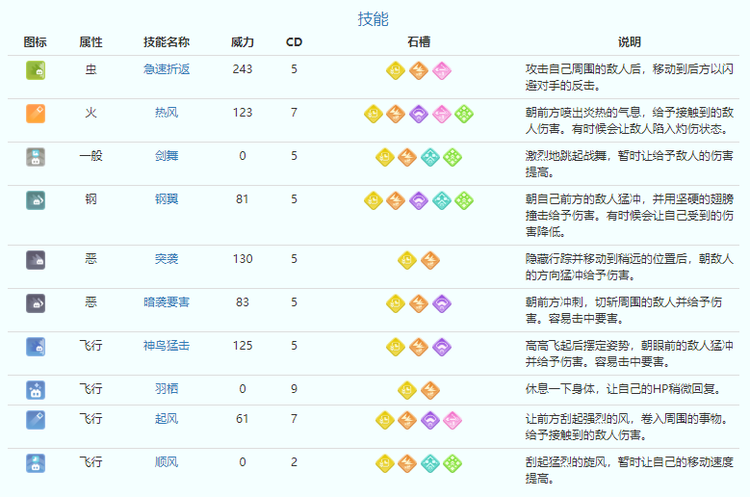Click the 图标 column header
This screenshot has width=750, height=497.
[36, 42]
